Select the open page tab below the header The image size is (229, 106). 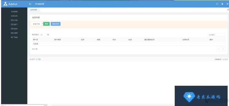[34, 10]
